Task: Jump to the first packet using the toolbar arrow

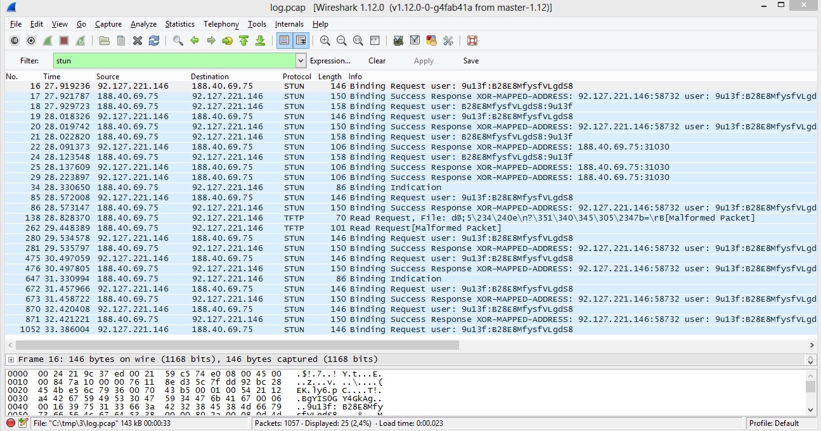Action: pyautogui.click(x=244, y=41)
